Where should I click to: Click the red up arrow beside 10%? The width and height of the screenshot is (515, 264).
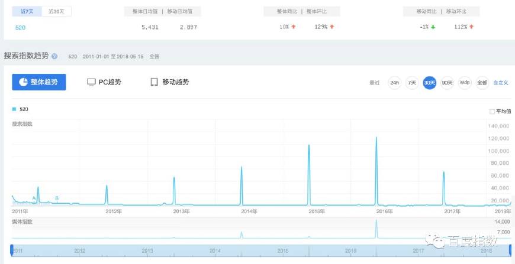(293, 27)
